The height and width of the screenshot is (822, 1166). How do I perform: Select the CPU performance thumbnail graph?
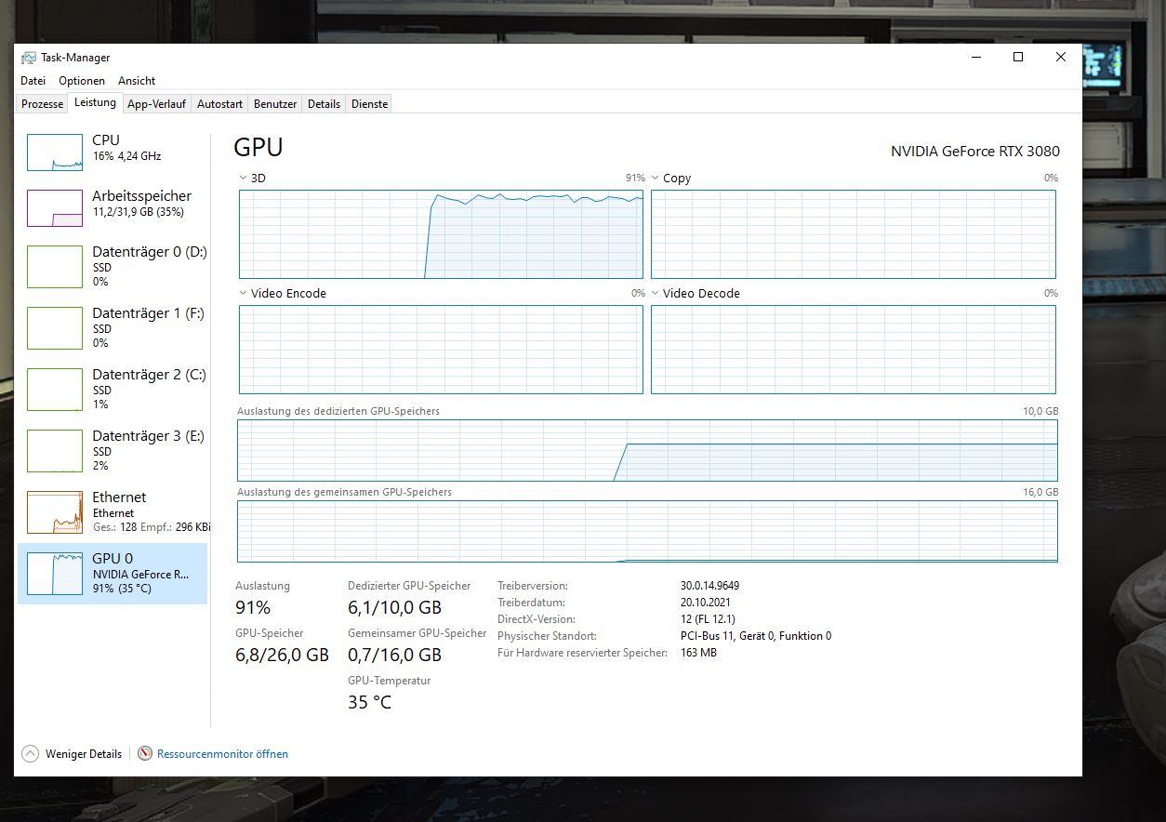[55, 152]
